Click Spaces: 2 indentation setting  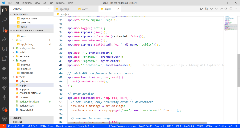(160, 126)
